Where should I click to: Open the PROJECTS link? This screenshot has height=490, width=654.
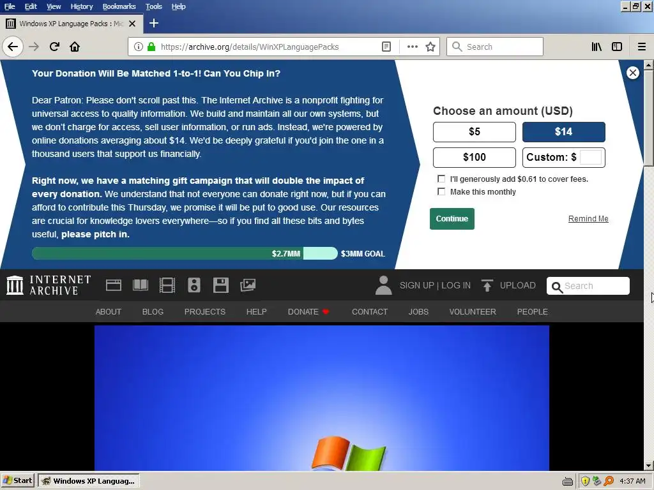click(x=205, y=311)
